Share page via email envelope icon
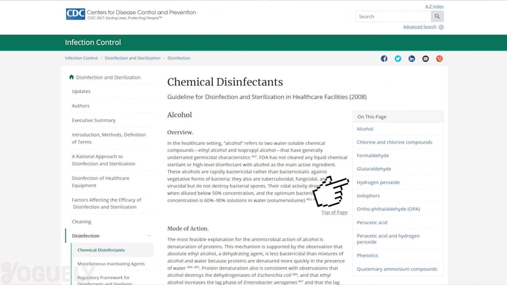507x285 pixels. (x=425, y=59)
